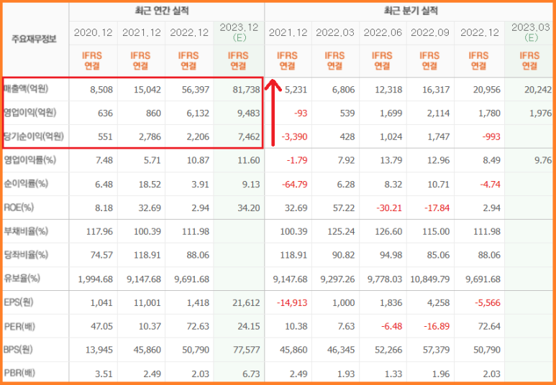Select the 유보율(%) row label
The height and width of the screenshot is (385, 556).
click(22, 279)
